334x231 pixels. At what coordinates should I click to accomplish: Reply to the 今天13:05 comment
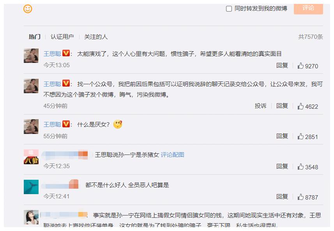tap(282, 66)
